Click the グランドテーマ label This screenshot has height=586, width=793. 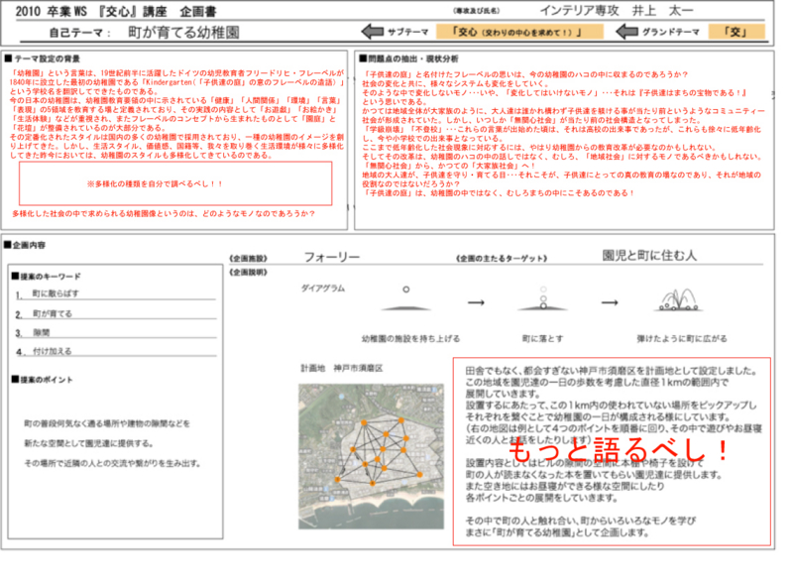click(671, 32)
